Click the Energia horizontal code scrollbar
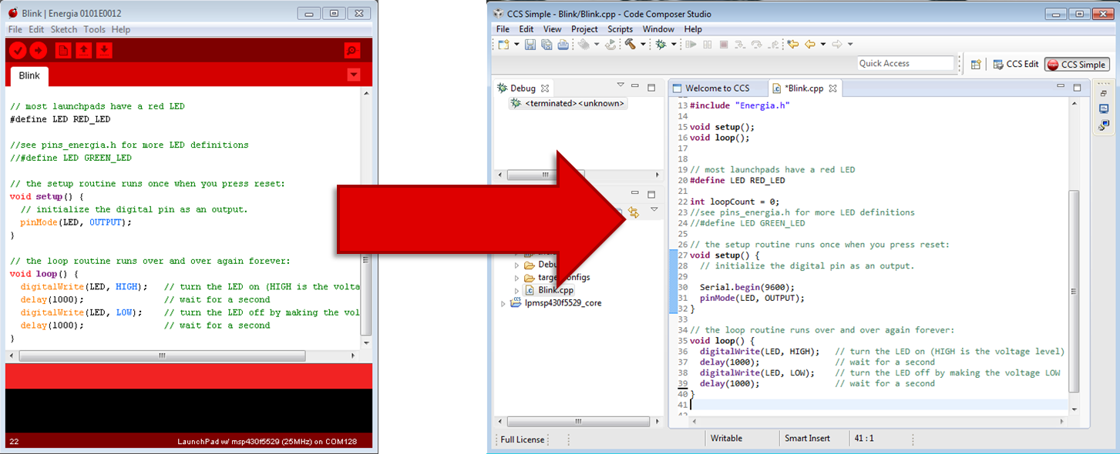The width and height of the screenshot is (1120, 454). [x=162, y=356]
